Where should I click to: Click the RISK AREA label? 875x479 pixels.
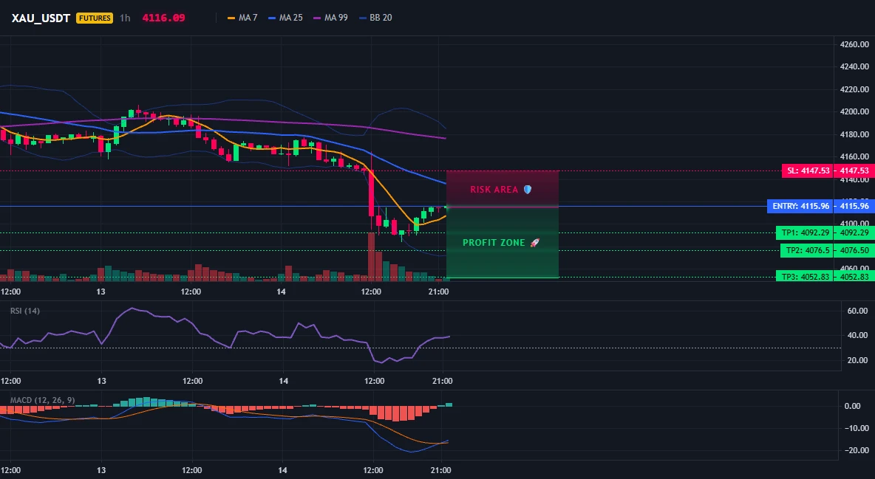click(494, 190)
